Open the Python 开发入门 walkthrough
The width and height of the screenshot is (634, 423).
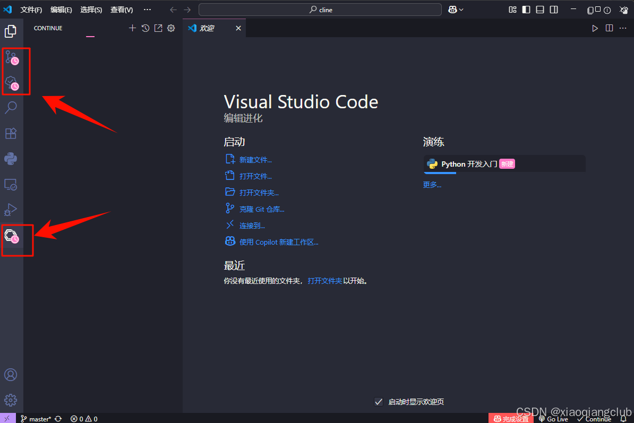[504, 164]
